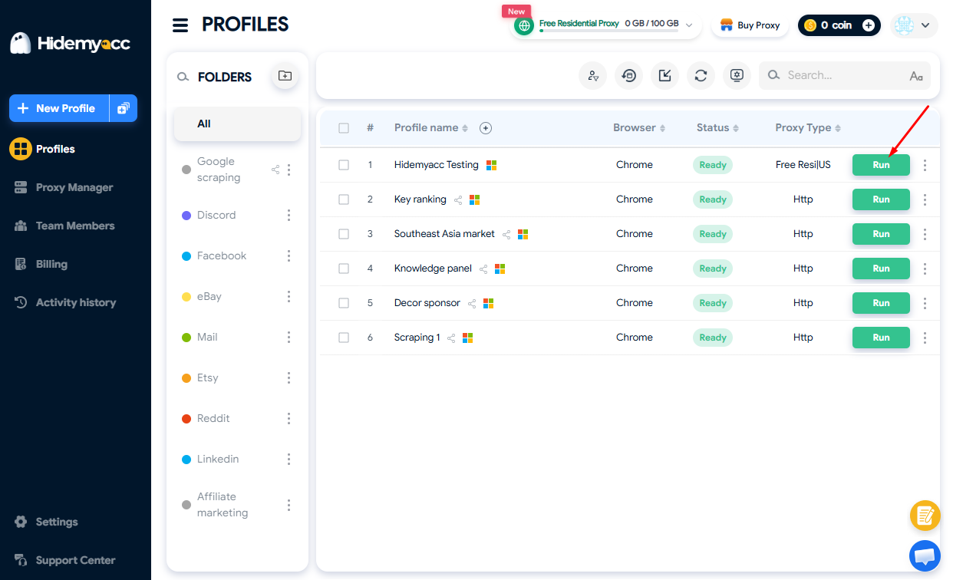Image resolution: width=953 pixels, height=580 pixels.
Task: Click the restore history toolbar icon
Action: (x=629, y=75)
